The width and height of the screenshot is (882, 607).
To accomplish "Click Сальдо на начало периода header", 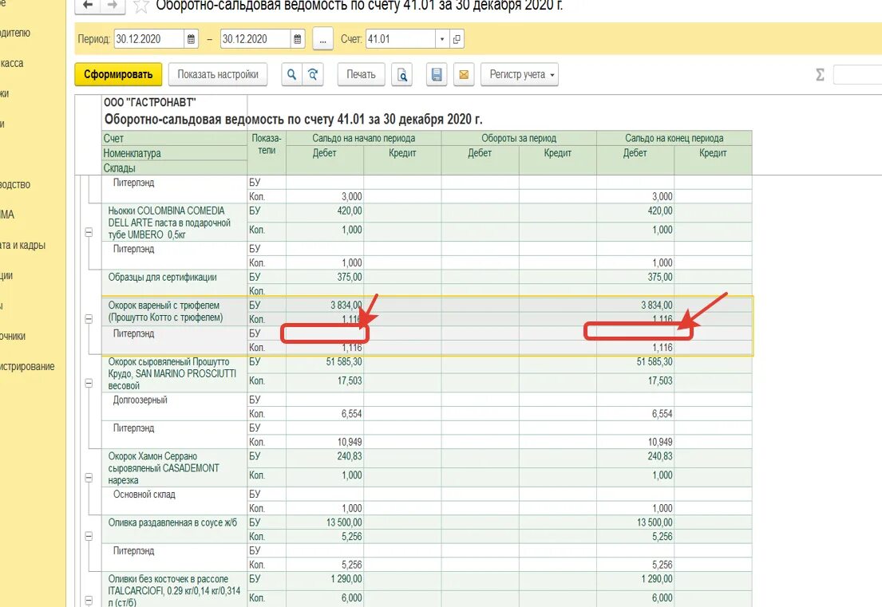I will (x=364, y=138).
